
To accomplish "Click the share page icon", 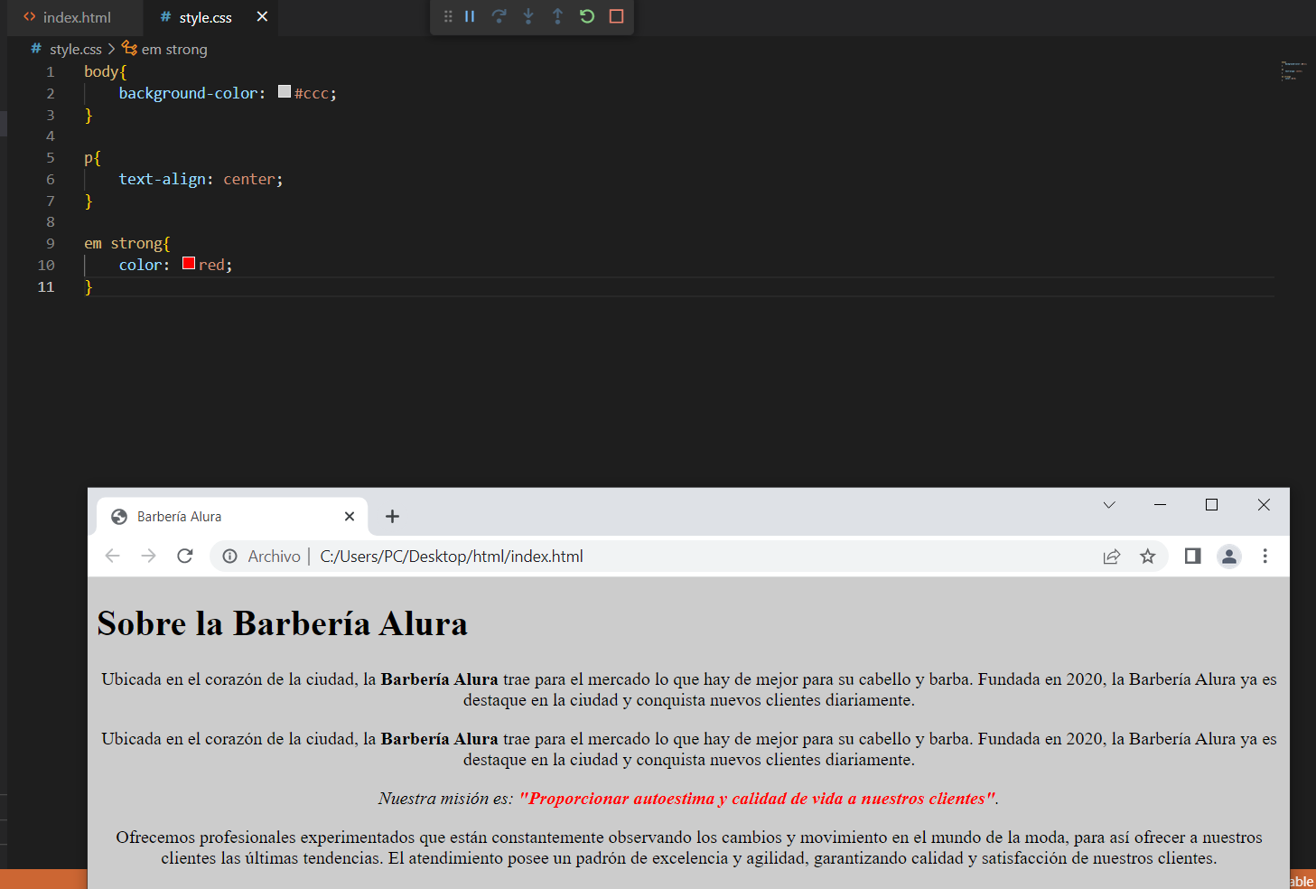I will coord(1112,556).
